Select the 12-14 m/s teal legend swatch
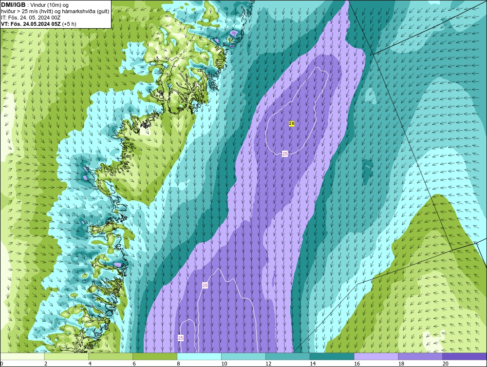The height and width of the screenshot is (367, 487). [288, 356]
